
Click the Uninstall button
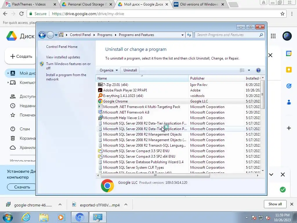point(130,70)
